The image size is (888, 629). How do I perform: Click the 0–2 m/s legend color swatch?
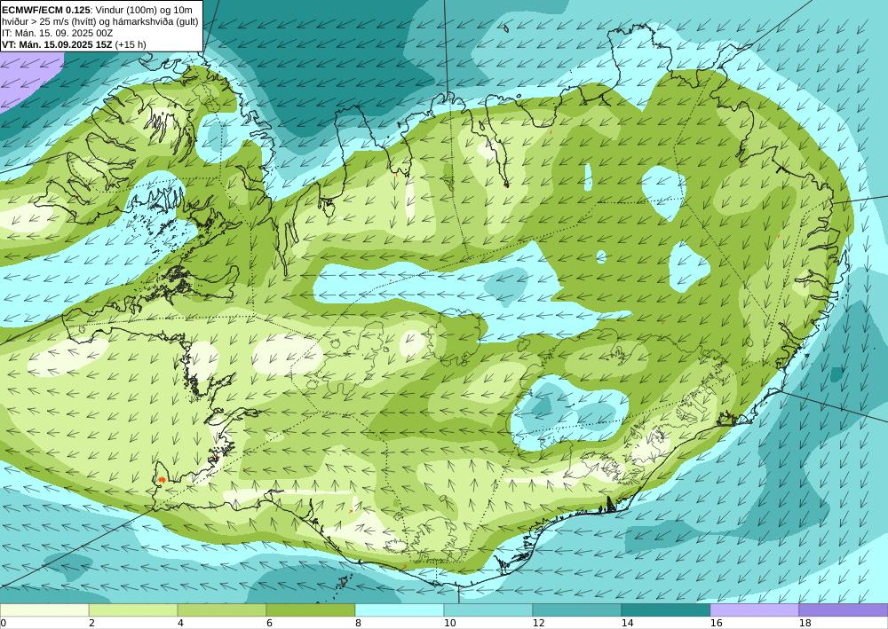[x=44, y=609]
